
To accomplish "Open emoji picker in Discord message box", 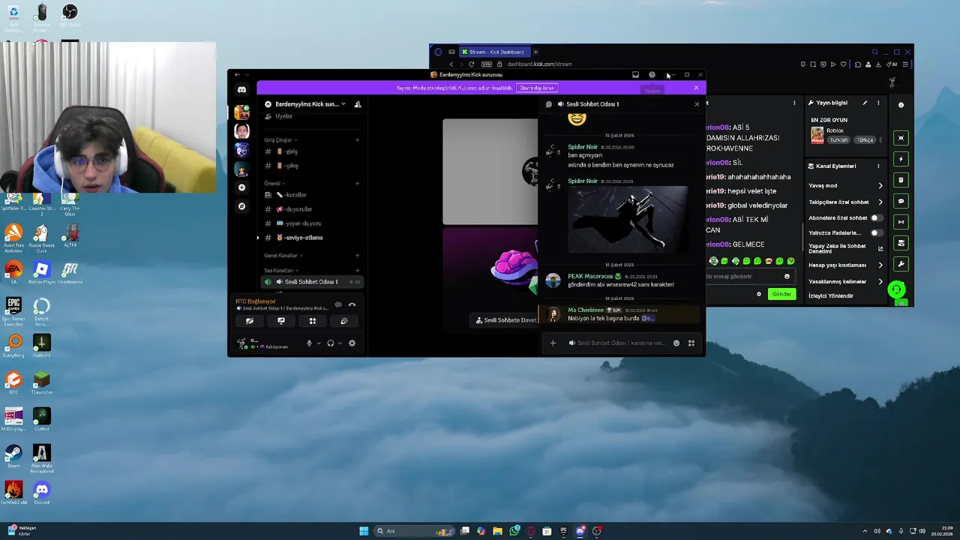I will pyautogui.click(x=676, y=343).
